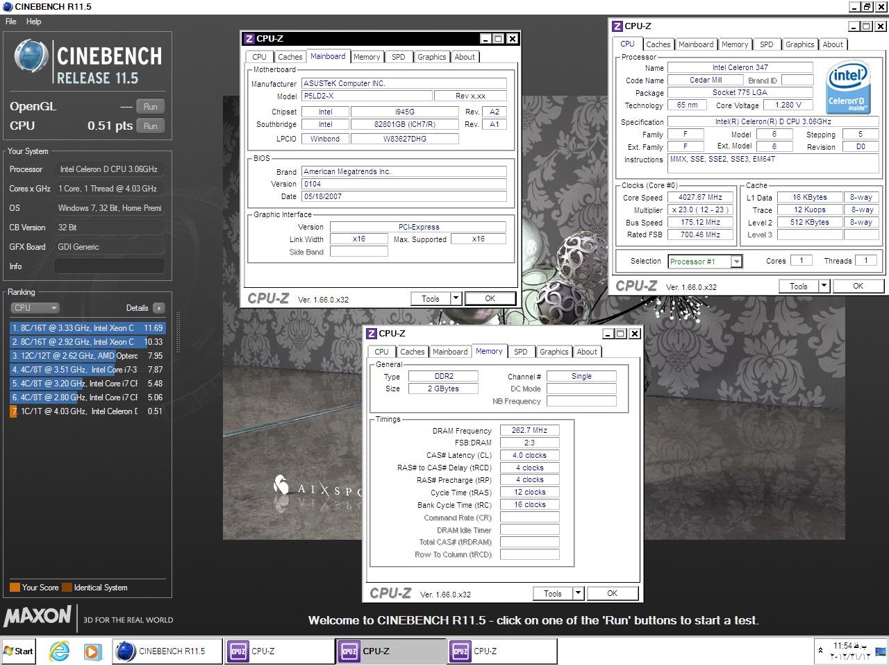This screenshot has height=666, width=889.
Task: Switch to Mainboard tab in Memory CPU-Z window
Action: 450,352
